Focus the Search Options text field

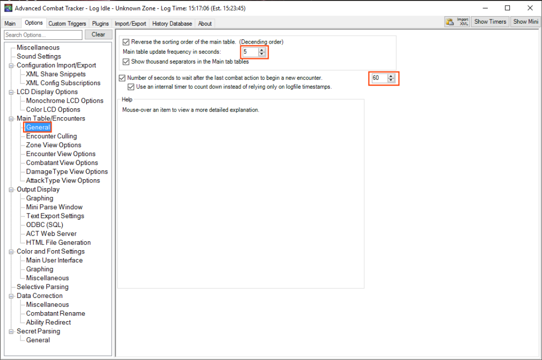click(43, 35)
